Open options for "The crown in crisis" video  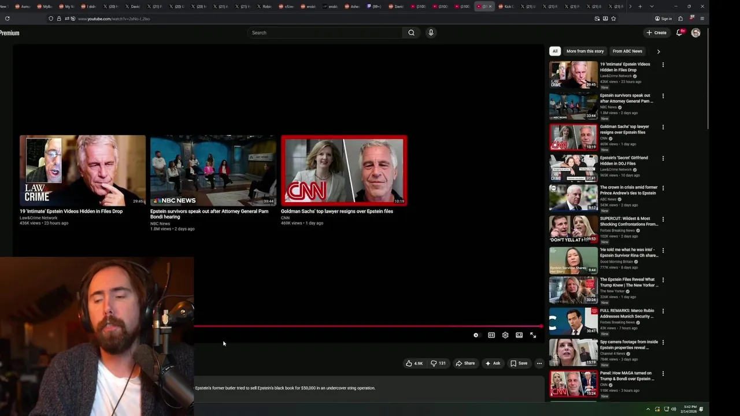(x=663, y=188)
